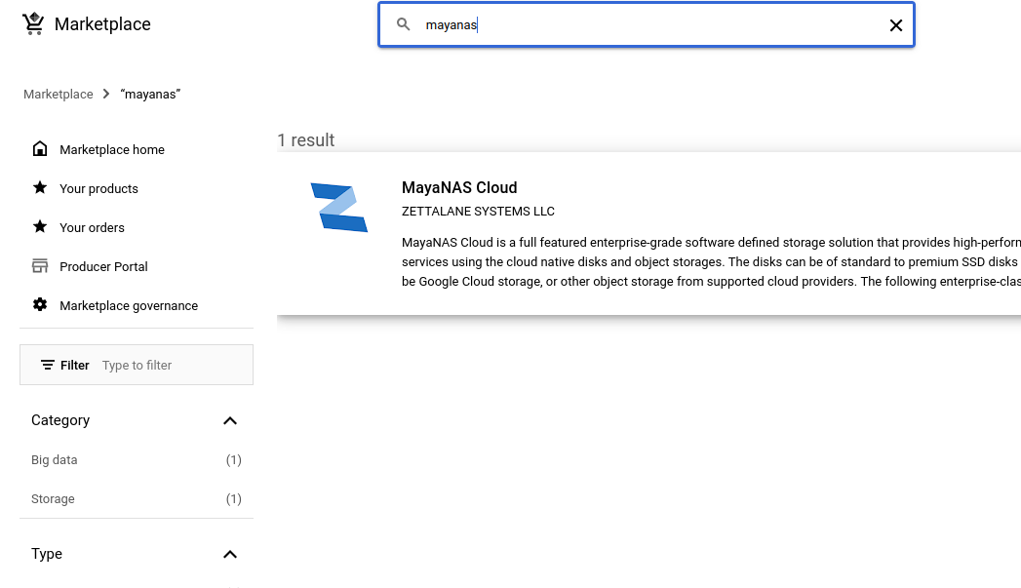The height and width of the screenshot is (588, 1021).
Task: Click the Producer Portal storefront icon
Action: click(40, 266)
